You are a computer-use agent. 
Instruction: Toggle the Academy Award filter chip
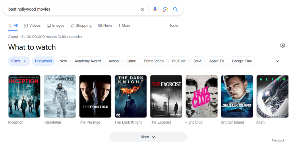(88, 61)
